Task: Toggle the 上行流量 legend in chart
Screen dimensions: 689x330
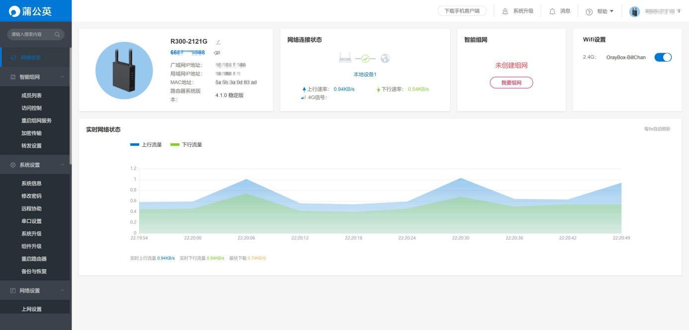Action: 144,144
